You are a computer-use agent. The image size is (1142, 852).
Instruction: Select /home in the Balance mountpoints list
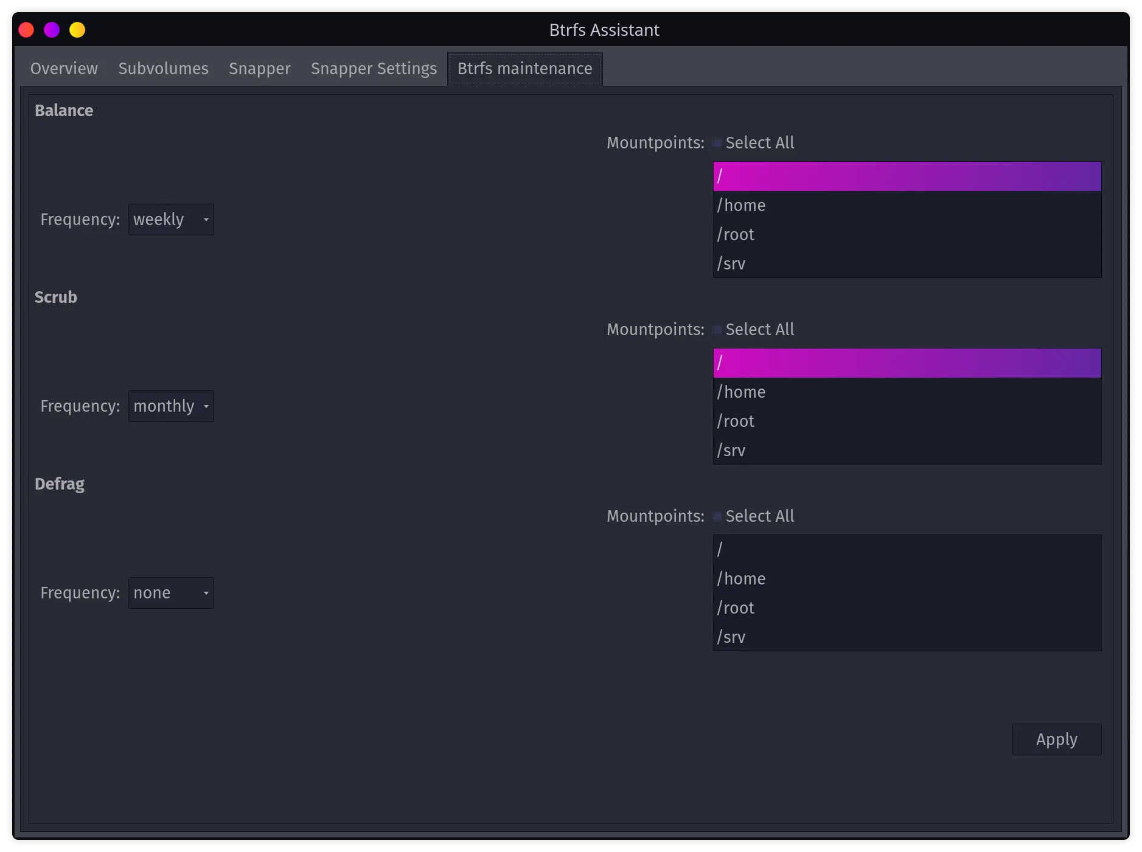click(x=907, y=206)
